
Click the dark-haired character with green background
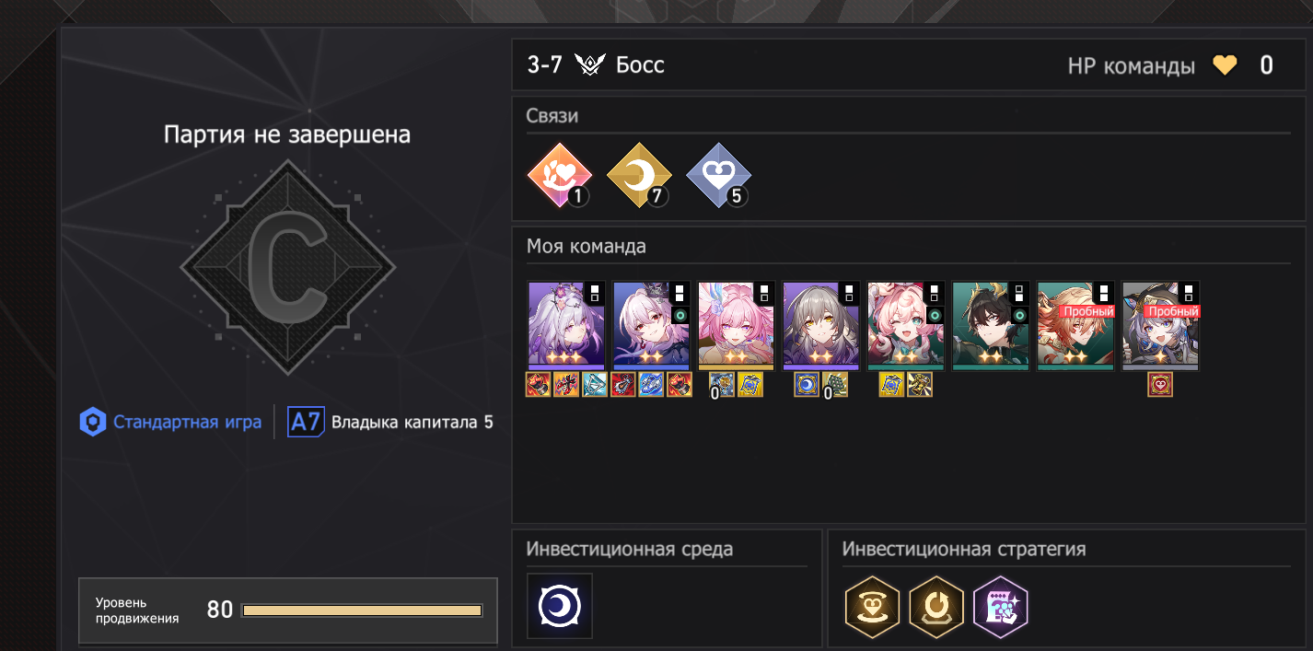(x=991, y=326)
